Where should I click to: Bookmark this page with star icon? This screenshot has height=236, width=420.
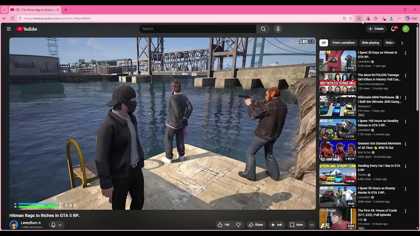pyautogui.click(x=351, y=18)
